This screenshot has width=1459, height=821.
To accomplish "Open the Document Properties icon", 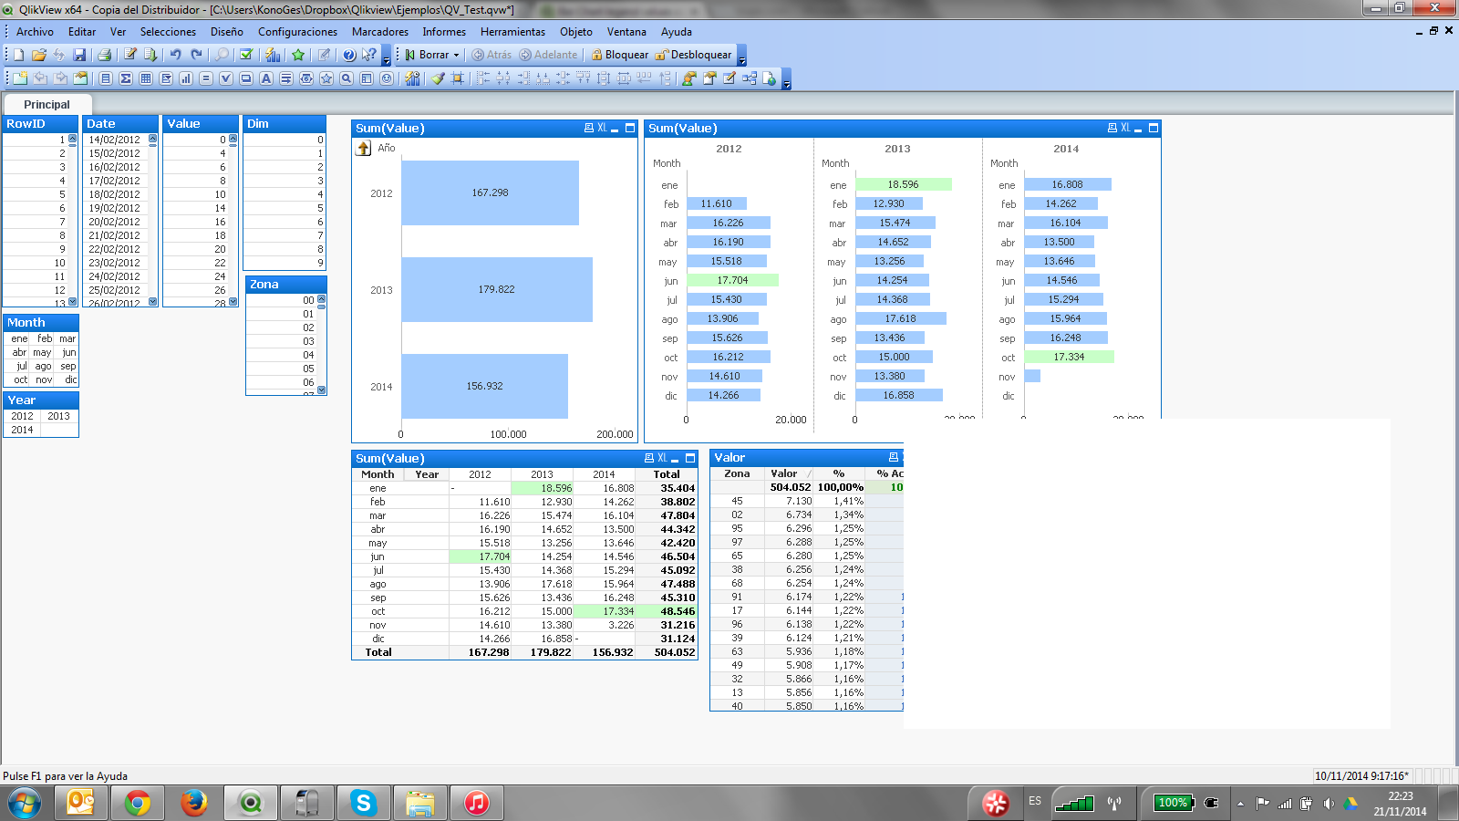I will (709, 78).
